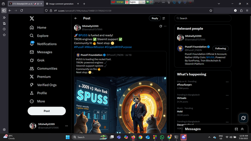This screenshot has width=251, height=141.
Task: Open the #MoonMission hashtag
Action: pos(95,47)
